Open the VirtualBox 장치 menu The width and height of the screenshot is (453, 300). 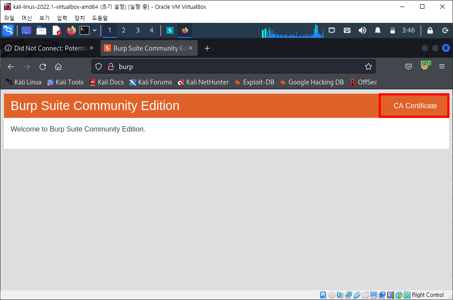click(80, 18)
